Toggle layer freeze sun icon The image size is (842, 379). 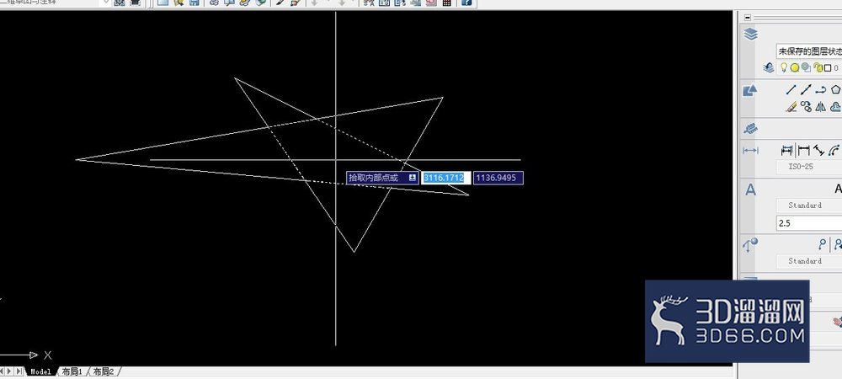795,68
